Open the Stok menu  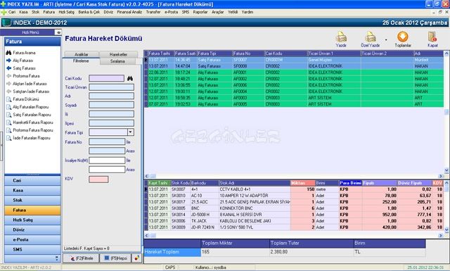[x=35, y=12]
